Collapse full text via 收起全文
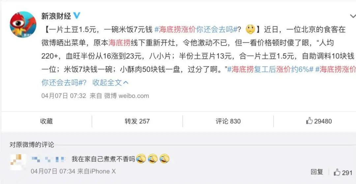 [107, 82]
